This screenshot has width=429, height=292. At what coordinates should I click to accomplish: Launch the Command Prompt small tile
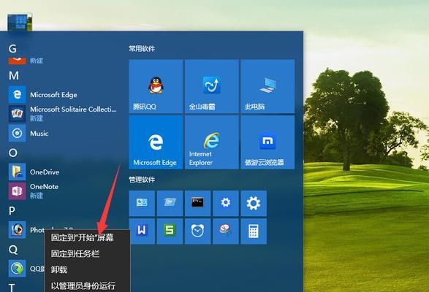[x=197, y=203]
